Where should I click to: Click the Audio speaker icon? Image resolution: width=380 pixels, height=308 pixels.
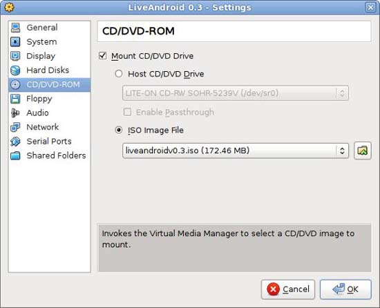(15, 113)
